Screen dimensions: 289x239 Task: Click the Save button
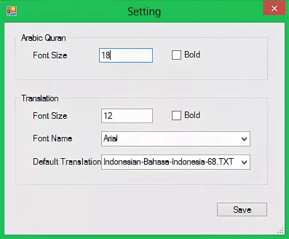[242, 209]
